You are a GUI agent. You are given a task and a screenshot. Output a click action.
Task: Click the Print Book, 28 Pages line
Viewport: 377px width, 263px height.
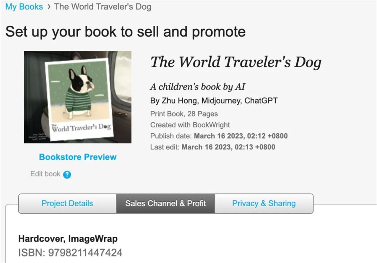[184, 114]
